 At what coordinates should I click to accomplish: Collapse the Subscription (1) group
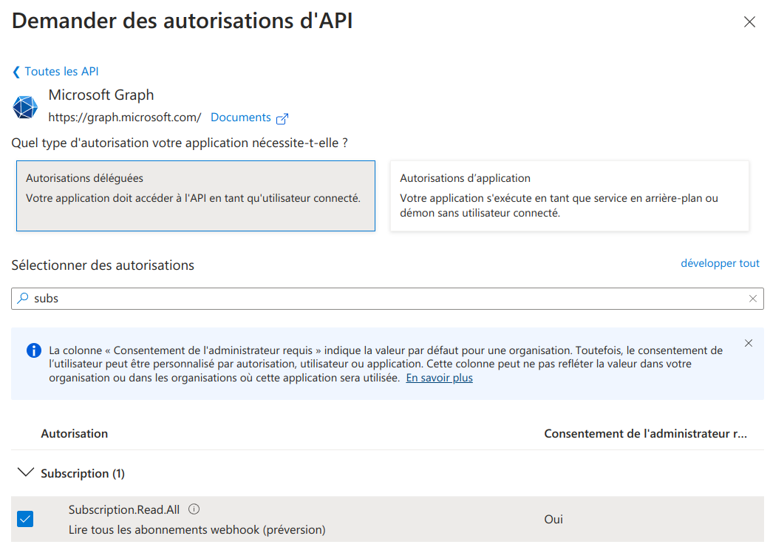[x=26, y=472]
